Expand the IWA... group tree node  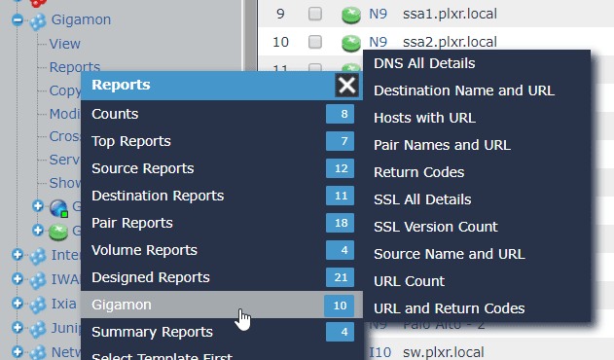click(18, 279)
